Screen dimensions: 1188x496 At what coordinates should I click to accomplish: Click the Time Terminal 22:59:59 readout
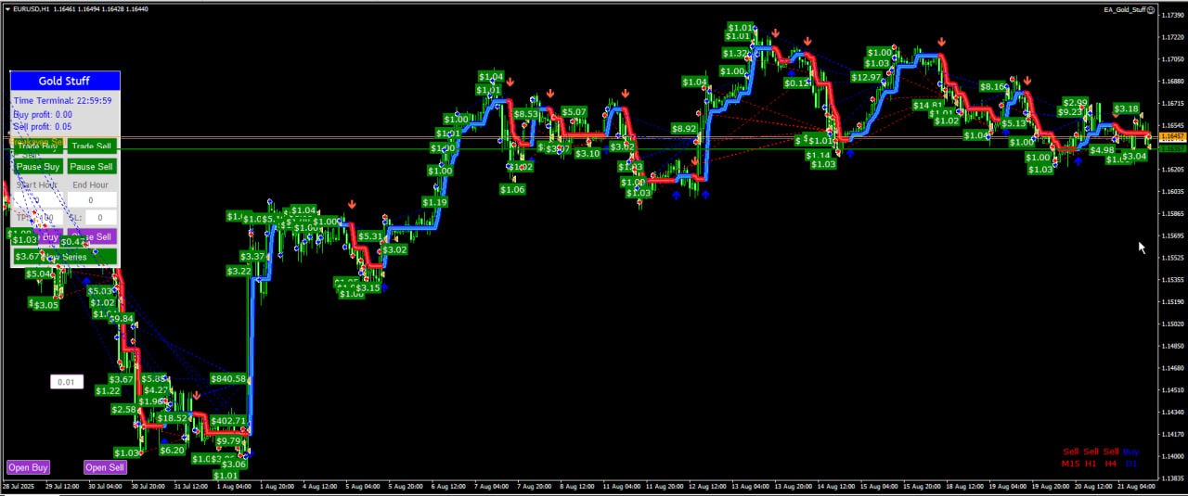(x=63, y=101)
